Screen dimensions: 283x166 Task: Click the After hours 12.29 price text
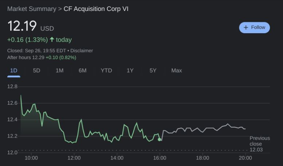[x=26, y=57]
